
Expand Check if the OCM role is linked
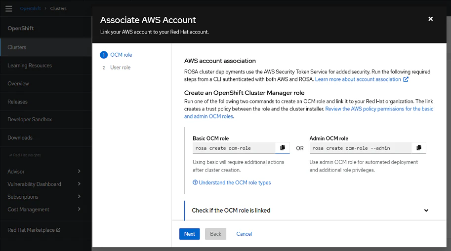[426, 211]
